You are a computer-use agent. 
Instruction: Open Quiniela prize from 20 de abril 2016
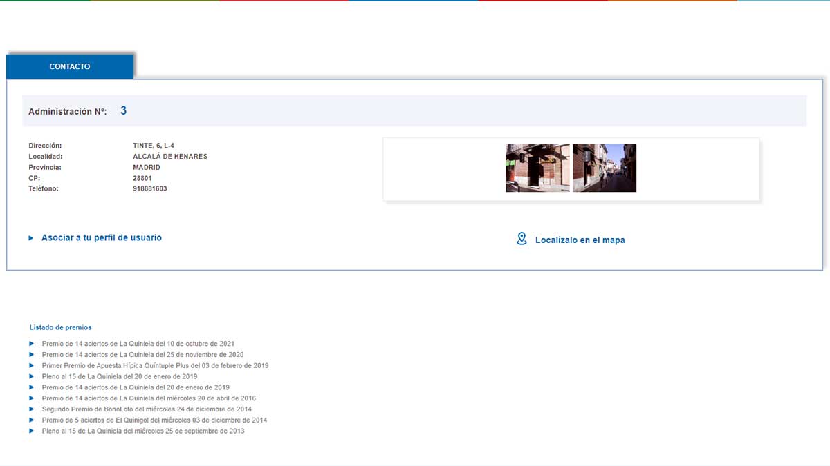point(149,398)
